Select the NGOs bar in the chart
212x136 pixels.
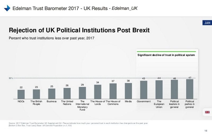[x=21, y=94]
